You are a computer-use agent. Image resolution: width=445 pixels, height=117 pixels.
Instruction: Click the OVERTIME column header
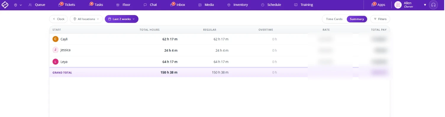tap(266, 30)
